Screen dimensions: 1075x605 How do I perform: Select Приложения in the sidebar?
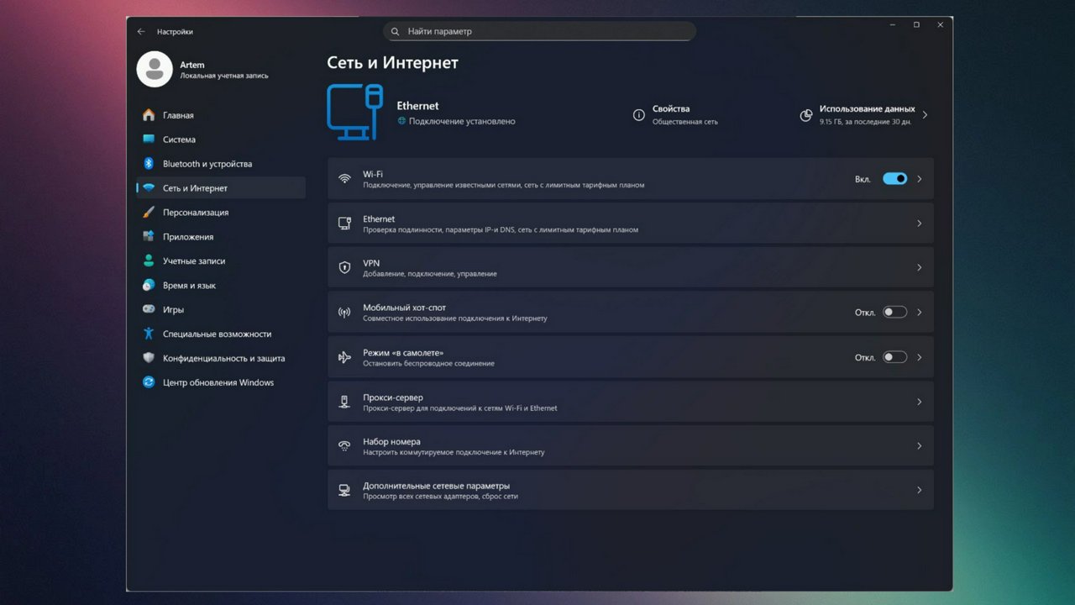click(x=188, y=237)
